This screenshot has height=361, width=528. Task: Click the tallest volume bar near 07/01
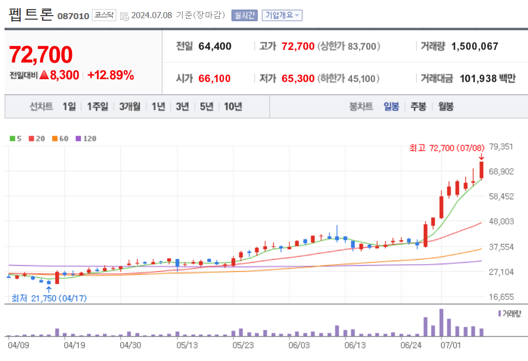point(441,323)
